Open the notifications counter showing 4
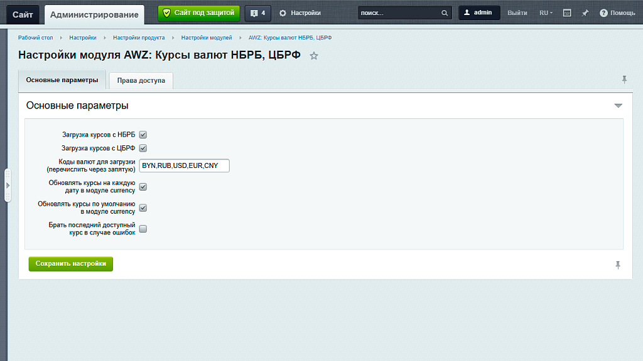This screenshot has height=361, width=643. [258, 13]
